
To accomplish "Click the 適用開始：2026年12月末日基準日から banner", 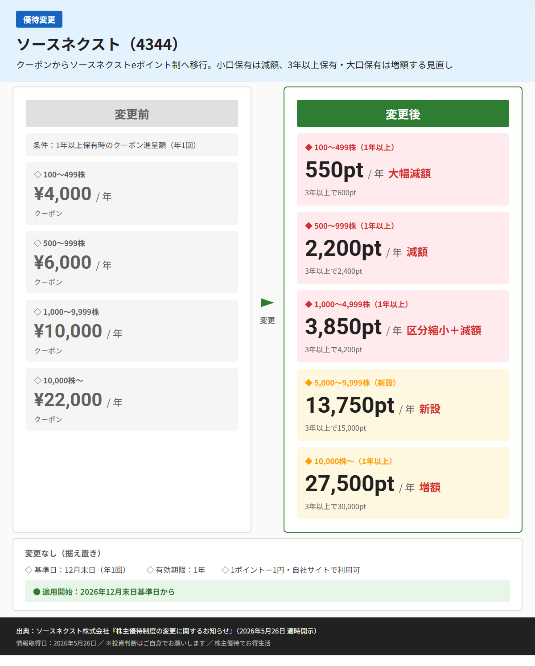I will point(267,592).
